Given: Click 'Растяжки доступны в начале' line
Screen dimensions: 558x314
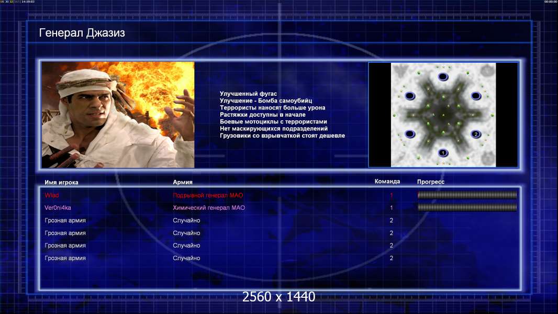Looking at the screenshot, I should 263,115.
